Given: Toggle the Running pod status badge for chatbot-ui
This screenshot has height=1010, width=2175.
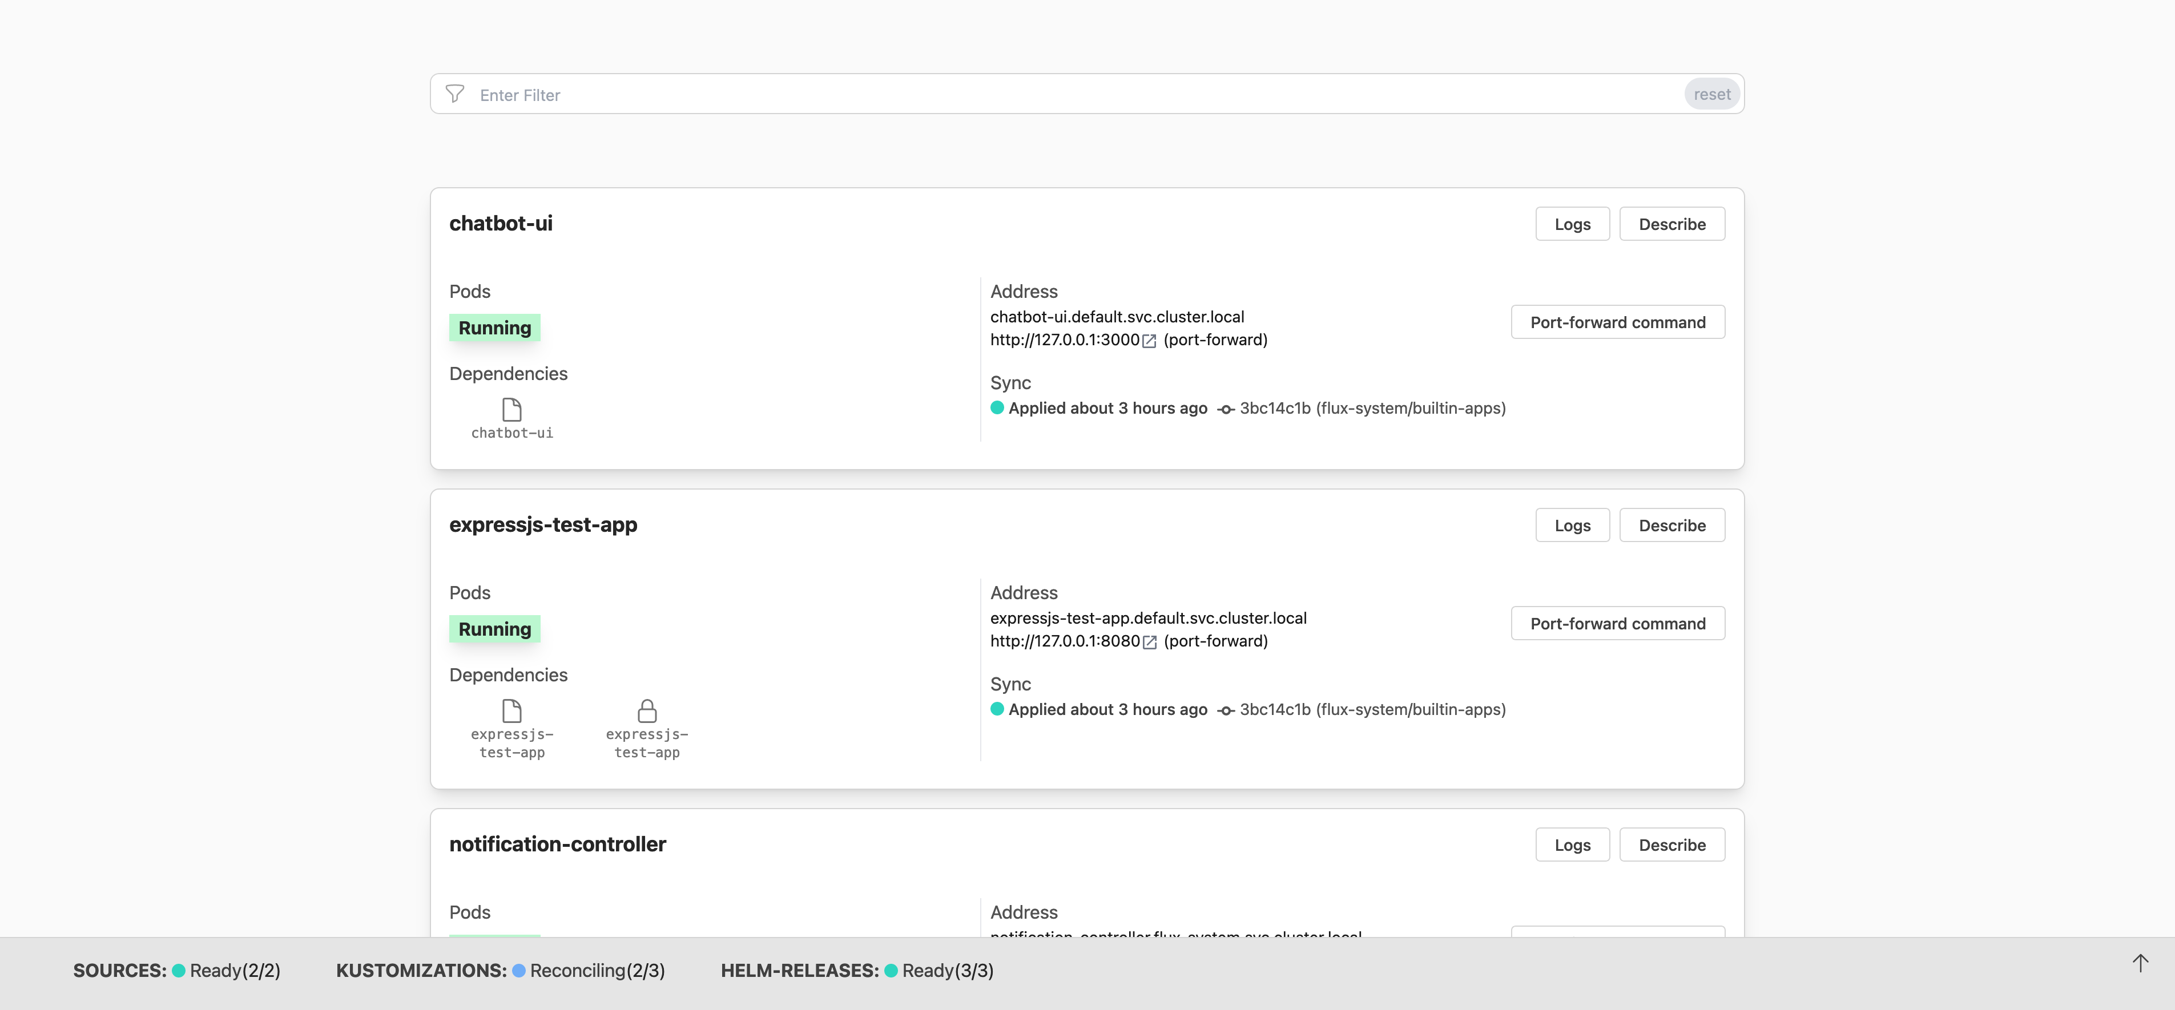Looking at the screenshot, I should pos(494,328).
